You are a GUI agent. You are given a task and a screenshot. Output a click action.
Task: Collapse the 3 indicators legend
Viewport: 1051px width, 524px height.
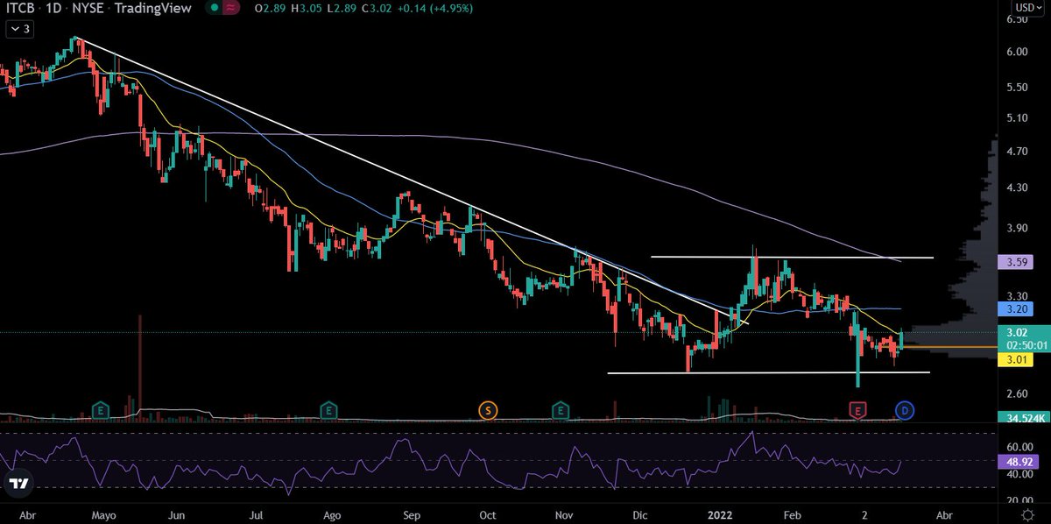click(18, 29)
